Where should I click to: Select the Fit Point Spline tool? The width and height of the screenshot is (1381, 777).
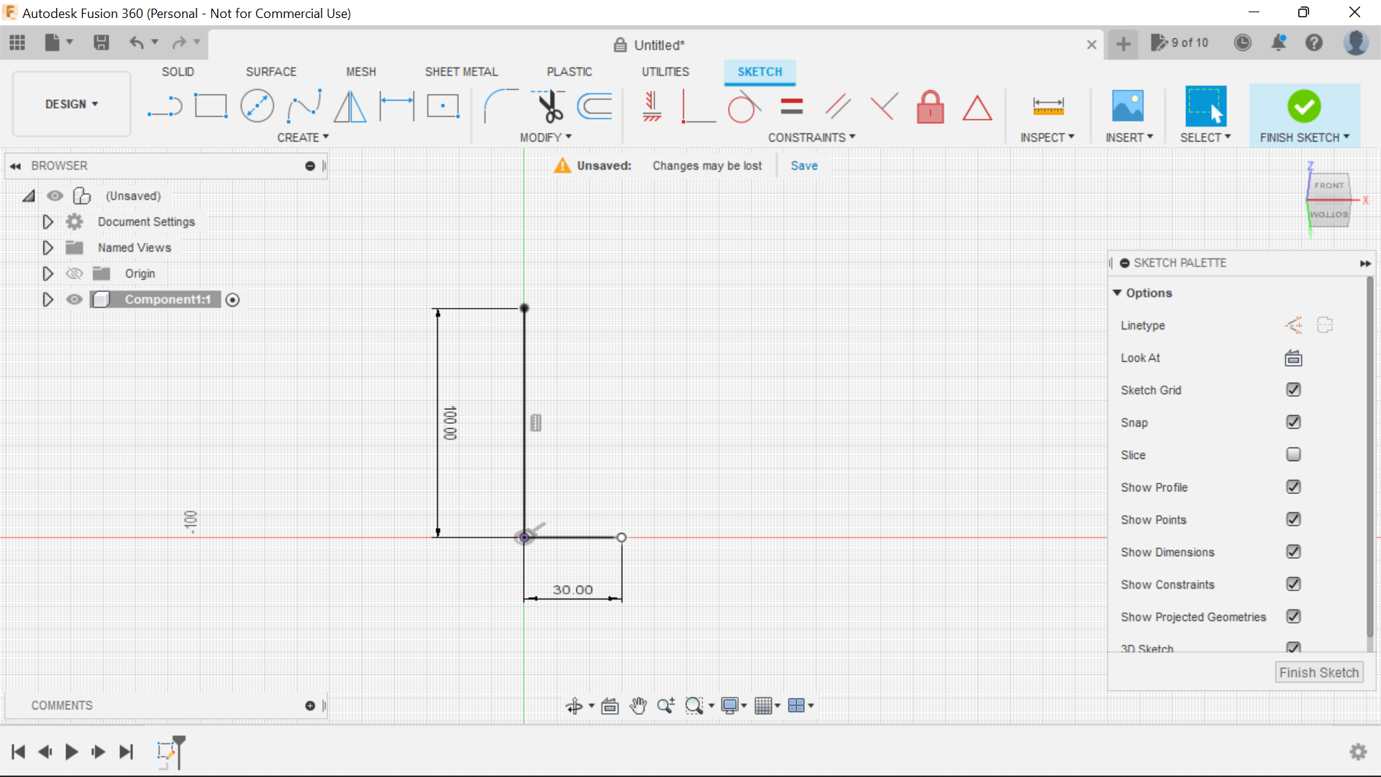pos(304,106)
